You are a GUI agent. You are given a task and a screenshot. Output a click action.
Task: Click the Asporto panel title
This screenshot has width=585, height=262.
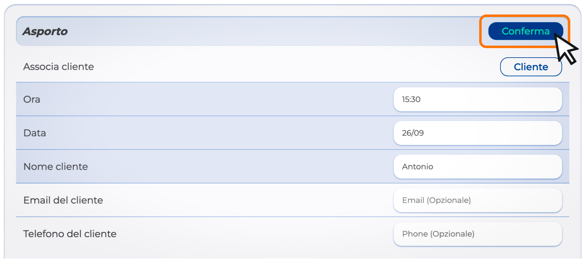click(x=45, y=32)
